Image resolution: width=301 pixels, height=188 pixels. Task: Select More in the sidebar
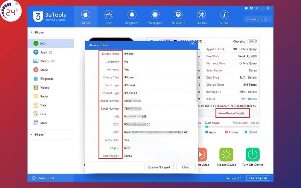pos(51,123)
